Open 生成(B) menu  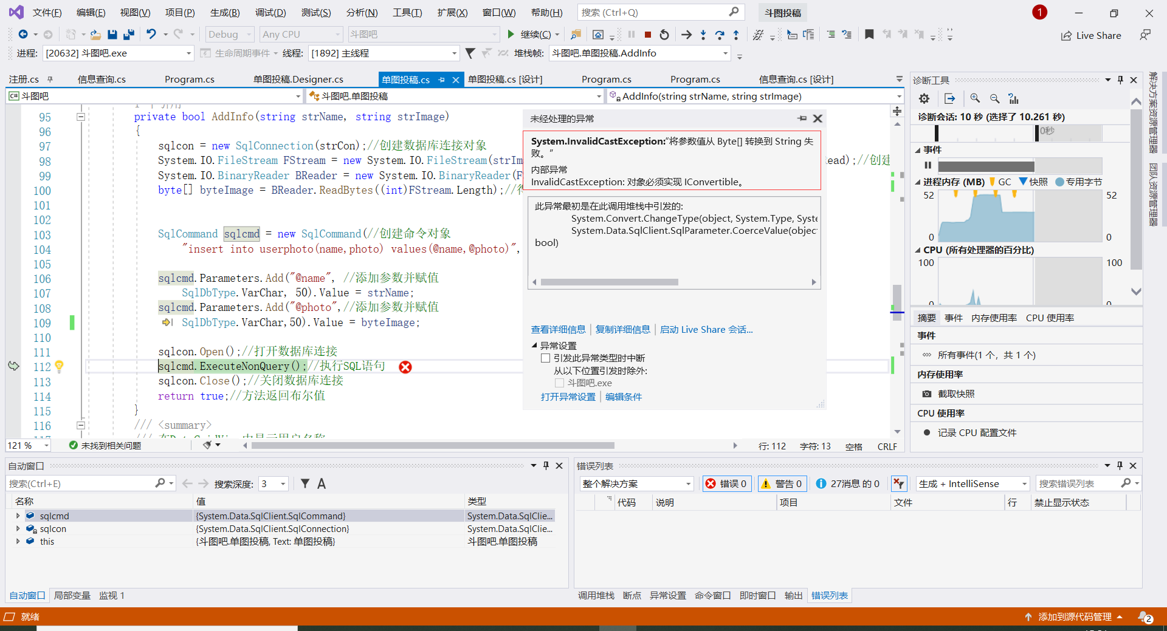click(x=225, y=13)
